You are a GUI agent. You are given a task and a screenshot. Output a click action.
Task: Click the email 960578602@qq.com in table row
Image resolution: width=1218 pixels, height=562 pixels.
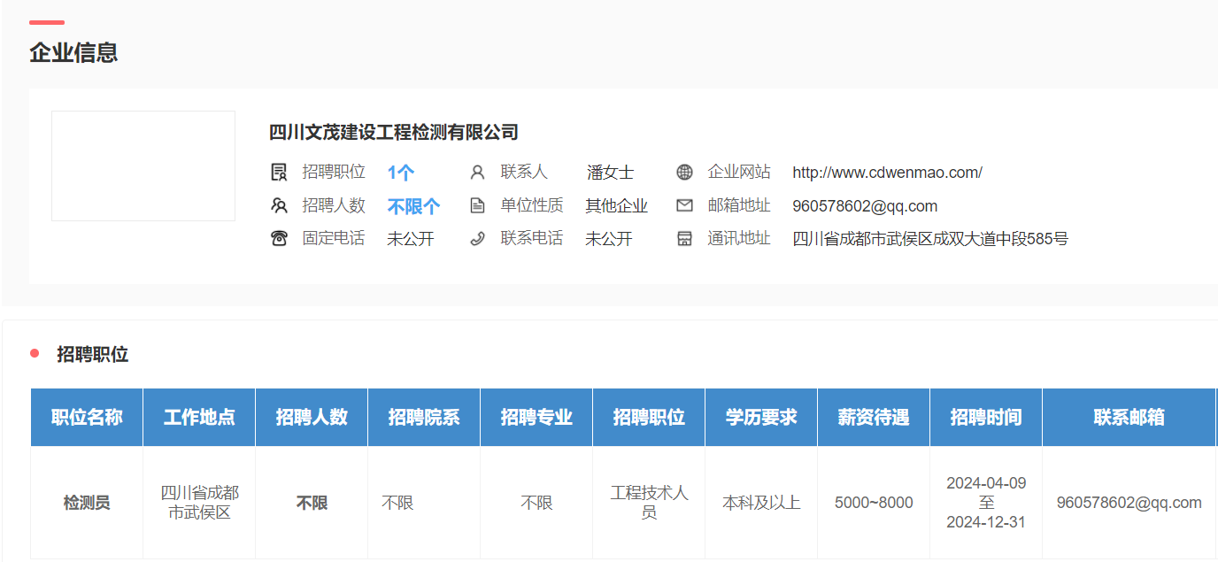[1129, 503]
